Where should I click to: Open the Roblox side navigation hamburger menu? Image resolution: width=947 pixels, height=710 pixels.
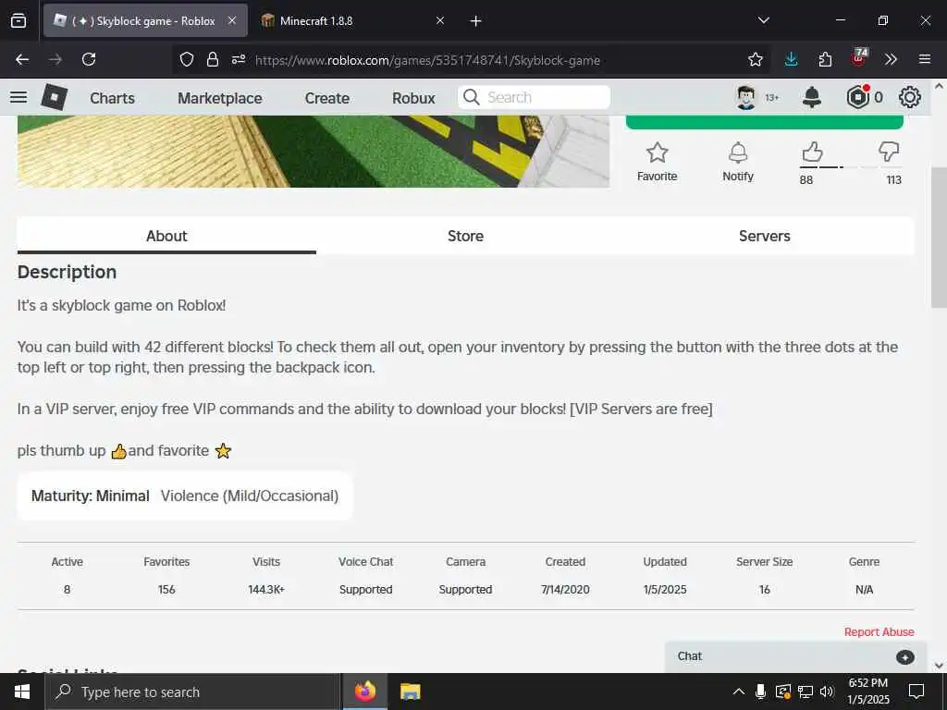pos(18,97)
